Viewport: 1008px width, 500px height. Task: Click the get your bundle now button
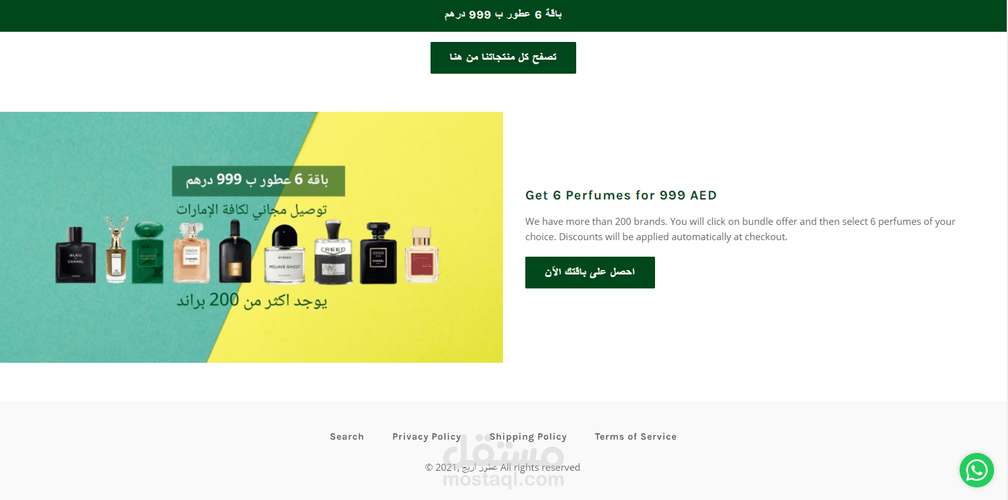tap(590, 273)
